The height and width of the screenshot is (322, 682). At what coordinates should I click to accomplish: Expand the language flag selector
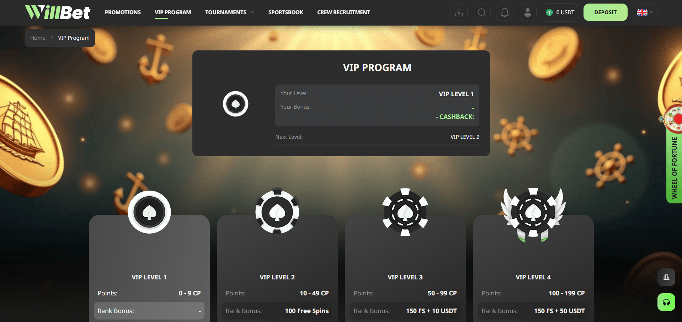click(x=645, y=12)
